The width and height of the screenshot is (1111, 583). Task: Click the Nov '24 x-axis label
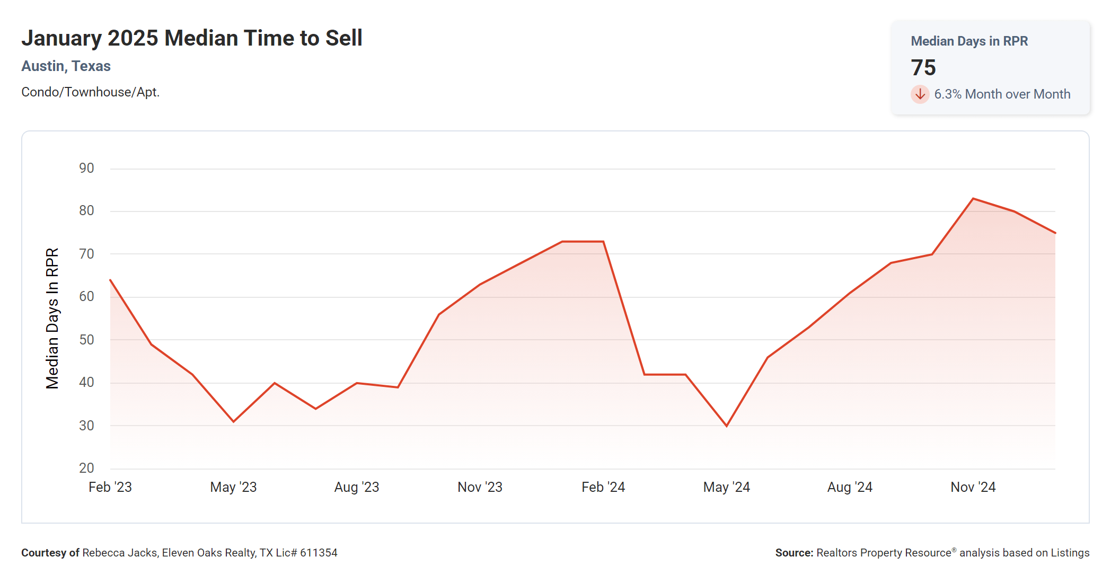tap(973, 487)
